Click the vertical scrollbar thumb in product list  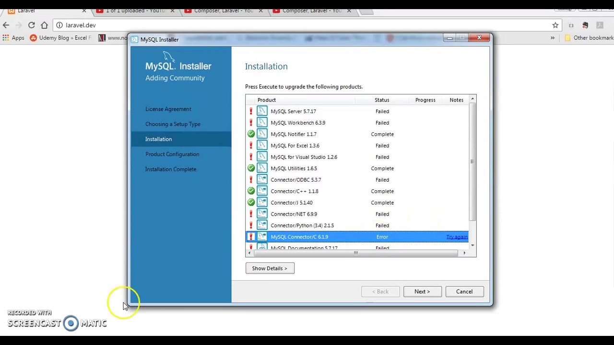472,161
